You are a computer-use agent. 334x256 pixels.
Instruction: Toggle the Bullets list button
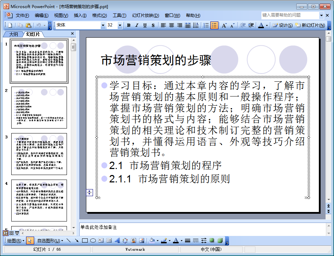pos(214,25)
